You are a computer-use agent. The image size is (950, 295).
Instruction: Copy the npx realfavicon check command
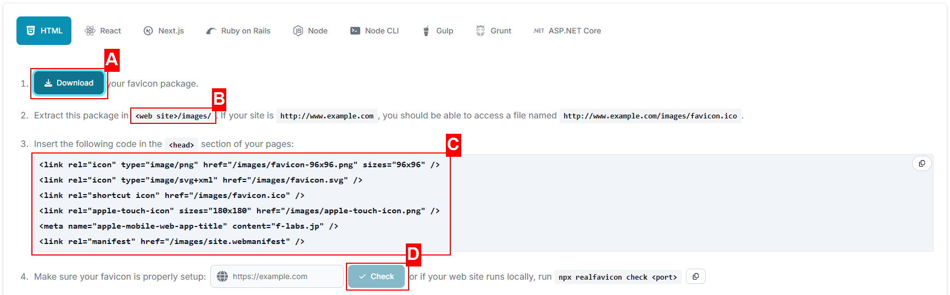pos(695,277)
